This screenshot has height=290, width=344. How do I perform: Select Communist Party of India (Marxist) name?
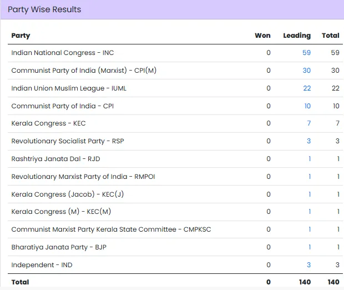84,71
